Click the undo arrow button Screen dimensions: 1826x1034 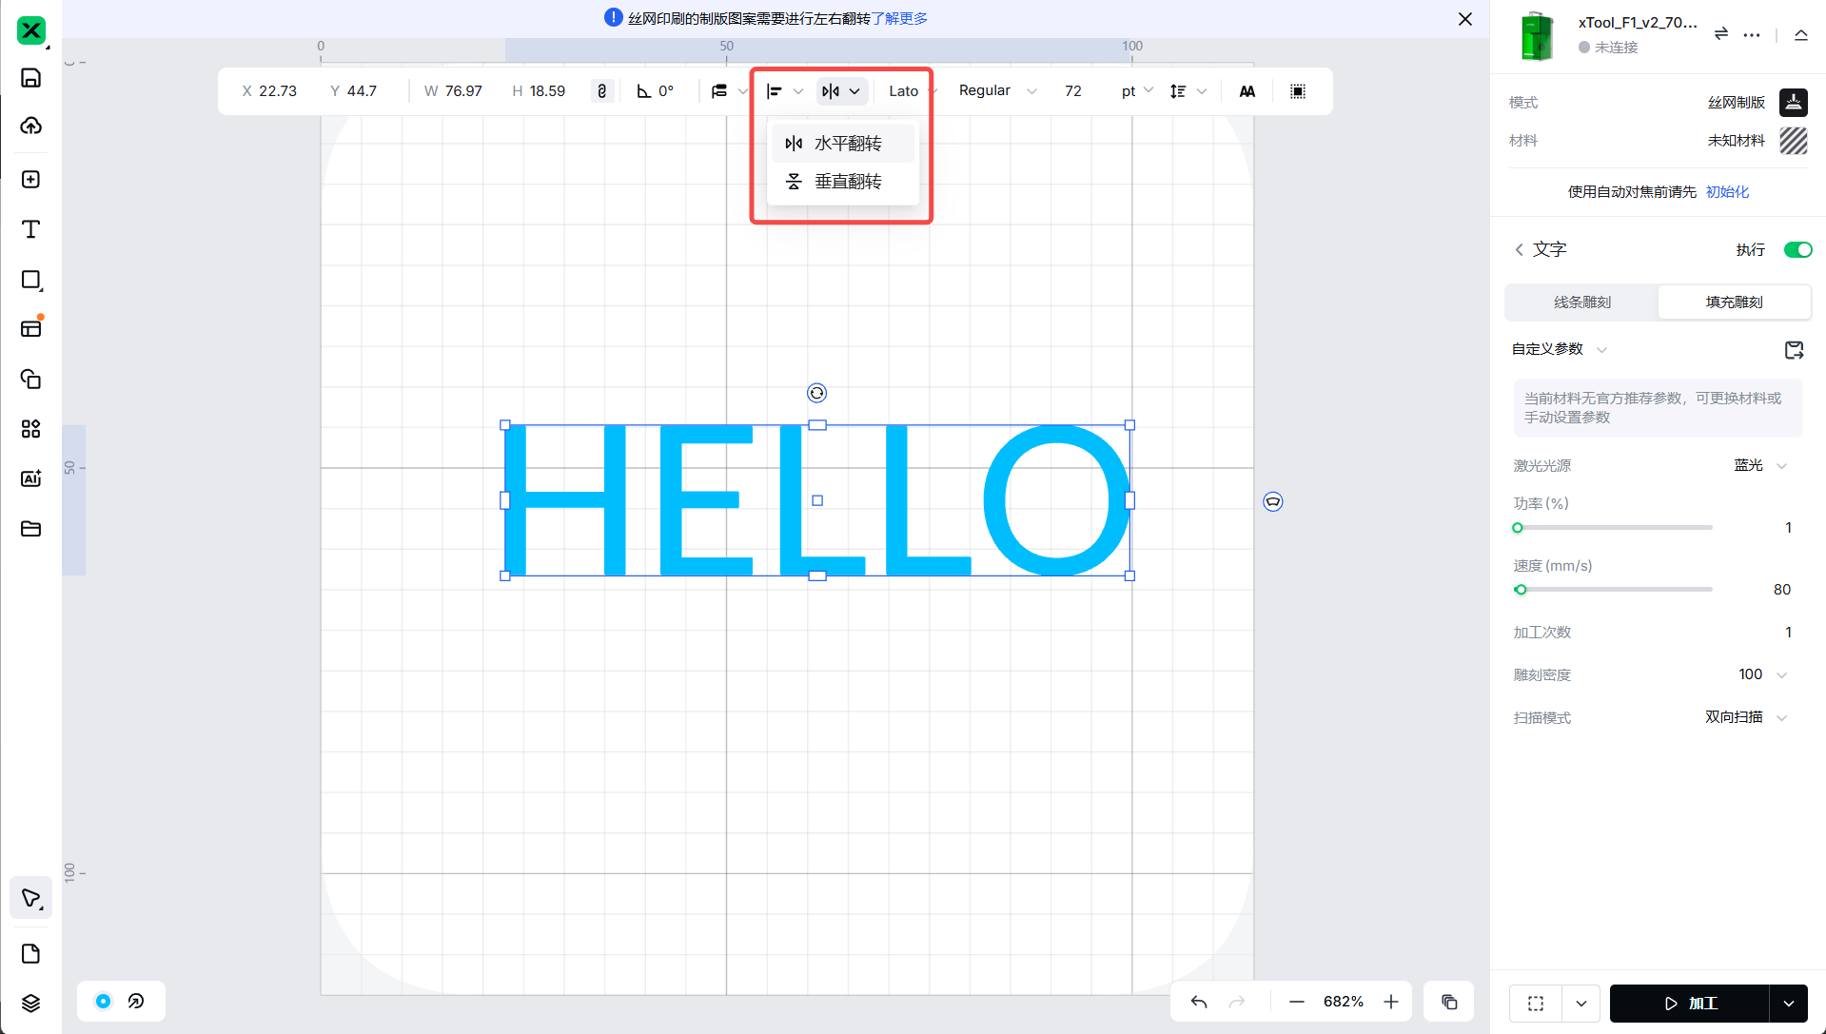(1199, 1002)
